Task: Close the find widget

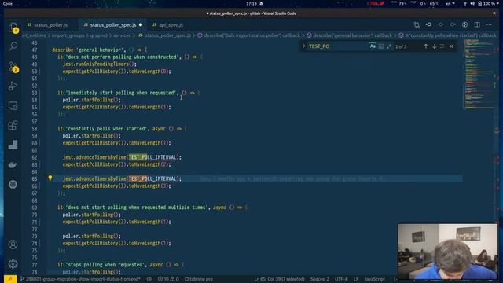Action: 451,46
